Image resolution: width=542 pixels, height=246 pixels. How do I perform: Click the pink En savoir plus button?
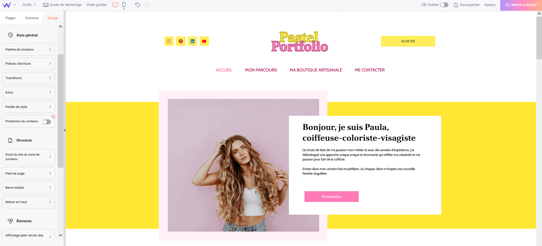click(x=332, y=197)
